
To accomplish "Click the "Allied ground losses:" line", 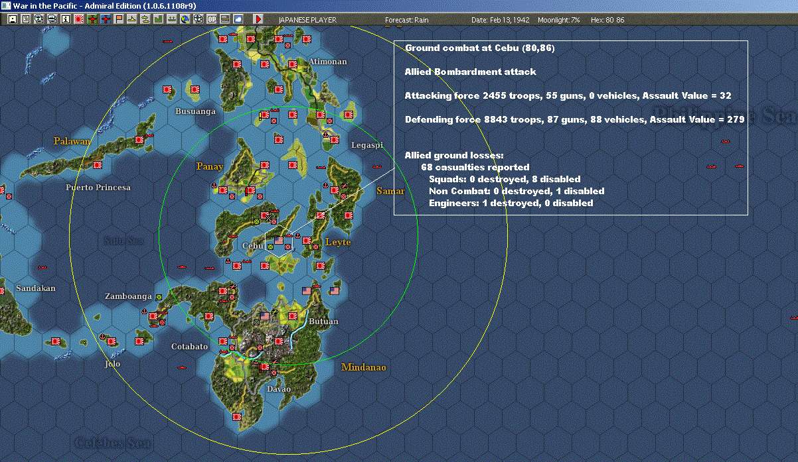I will coord(454,155).
